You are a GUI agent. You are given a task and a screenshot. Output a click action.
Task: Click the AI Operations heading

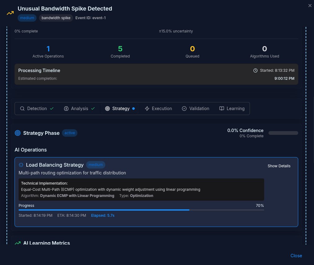pyautogui.click(x=31, y=150)
